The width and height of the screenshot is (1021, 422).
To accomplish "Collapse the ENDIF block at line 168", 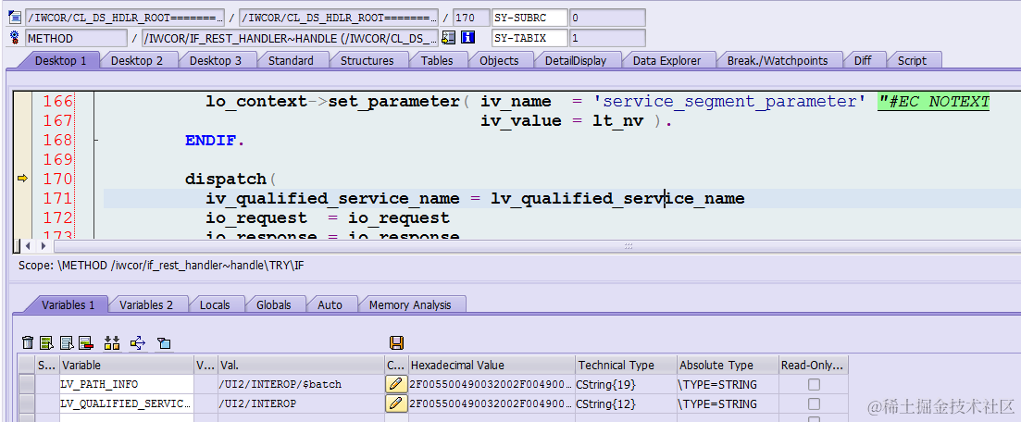I will tap(96, 140).
